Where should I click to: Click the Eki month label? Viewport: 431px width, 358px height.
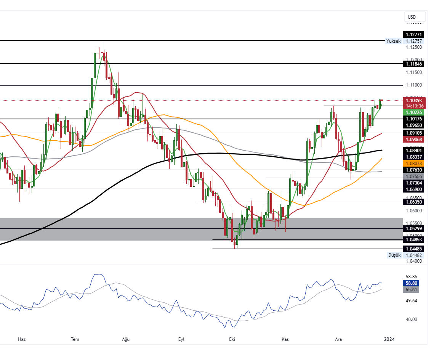tap(232, 339)
